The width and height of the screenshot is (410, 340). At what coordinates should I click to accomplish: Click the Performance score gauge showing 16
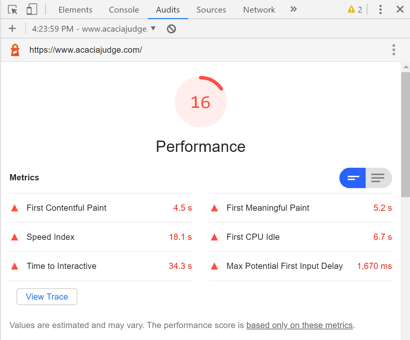pos(201,102)
